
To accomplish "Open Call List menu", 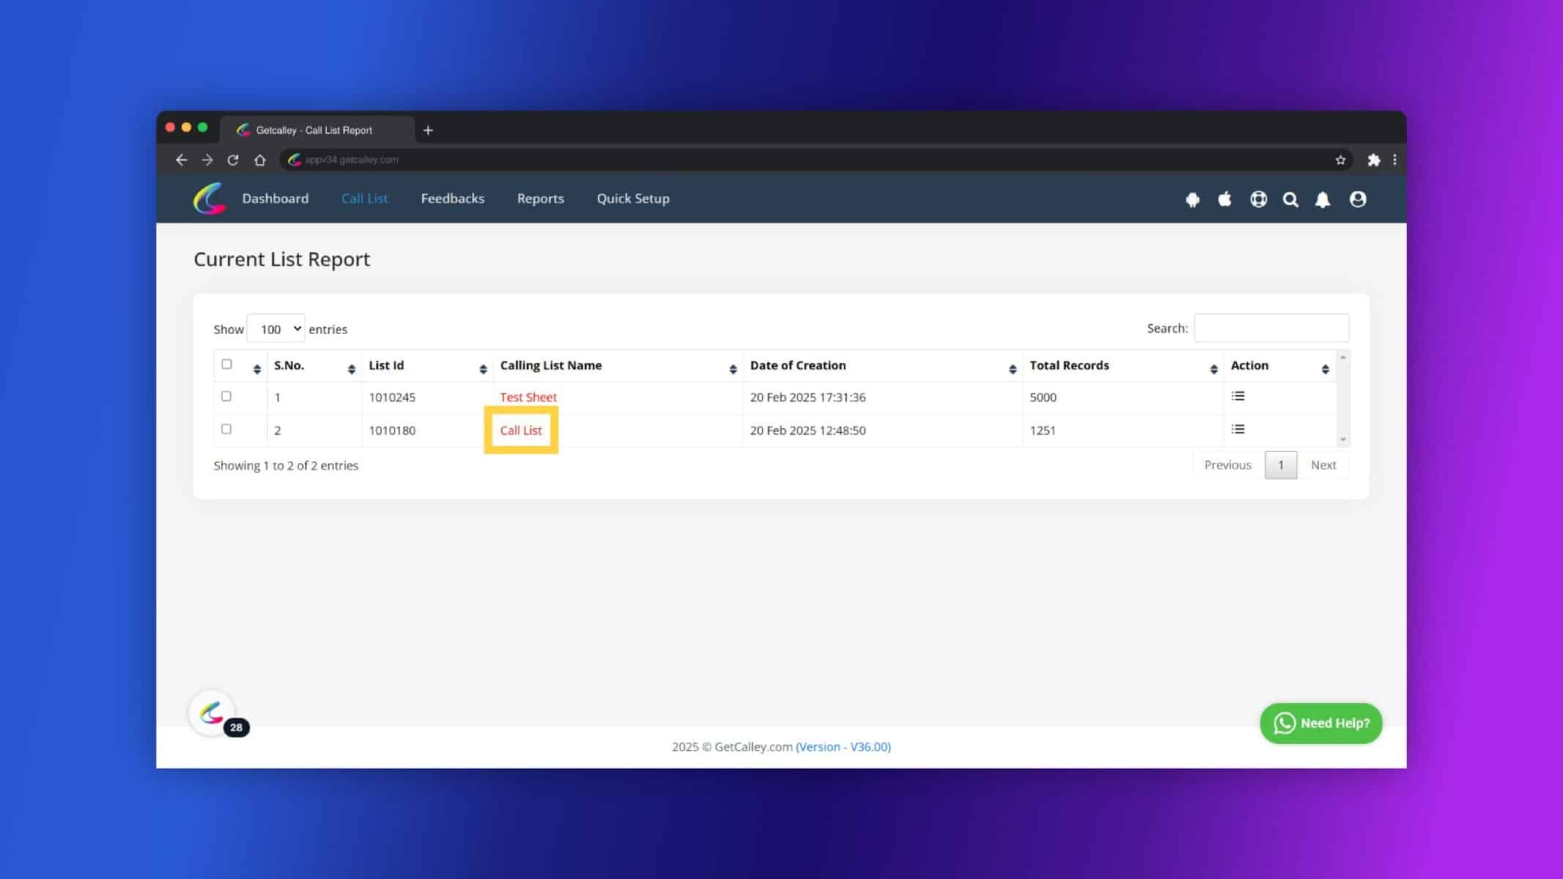I will pyautogui.click(x=364, y=199).
